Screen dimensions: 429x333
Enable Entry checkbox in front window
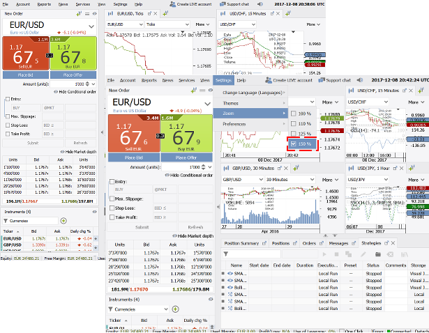point(112,182)
